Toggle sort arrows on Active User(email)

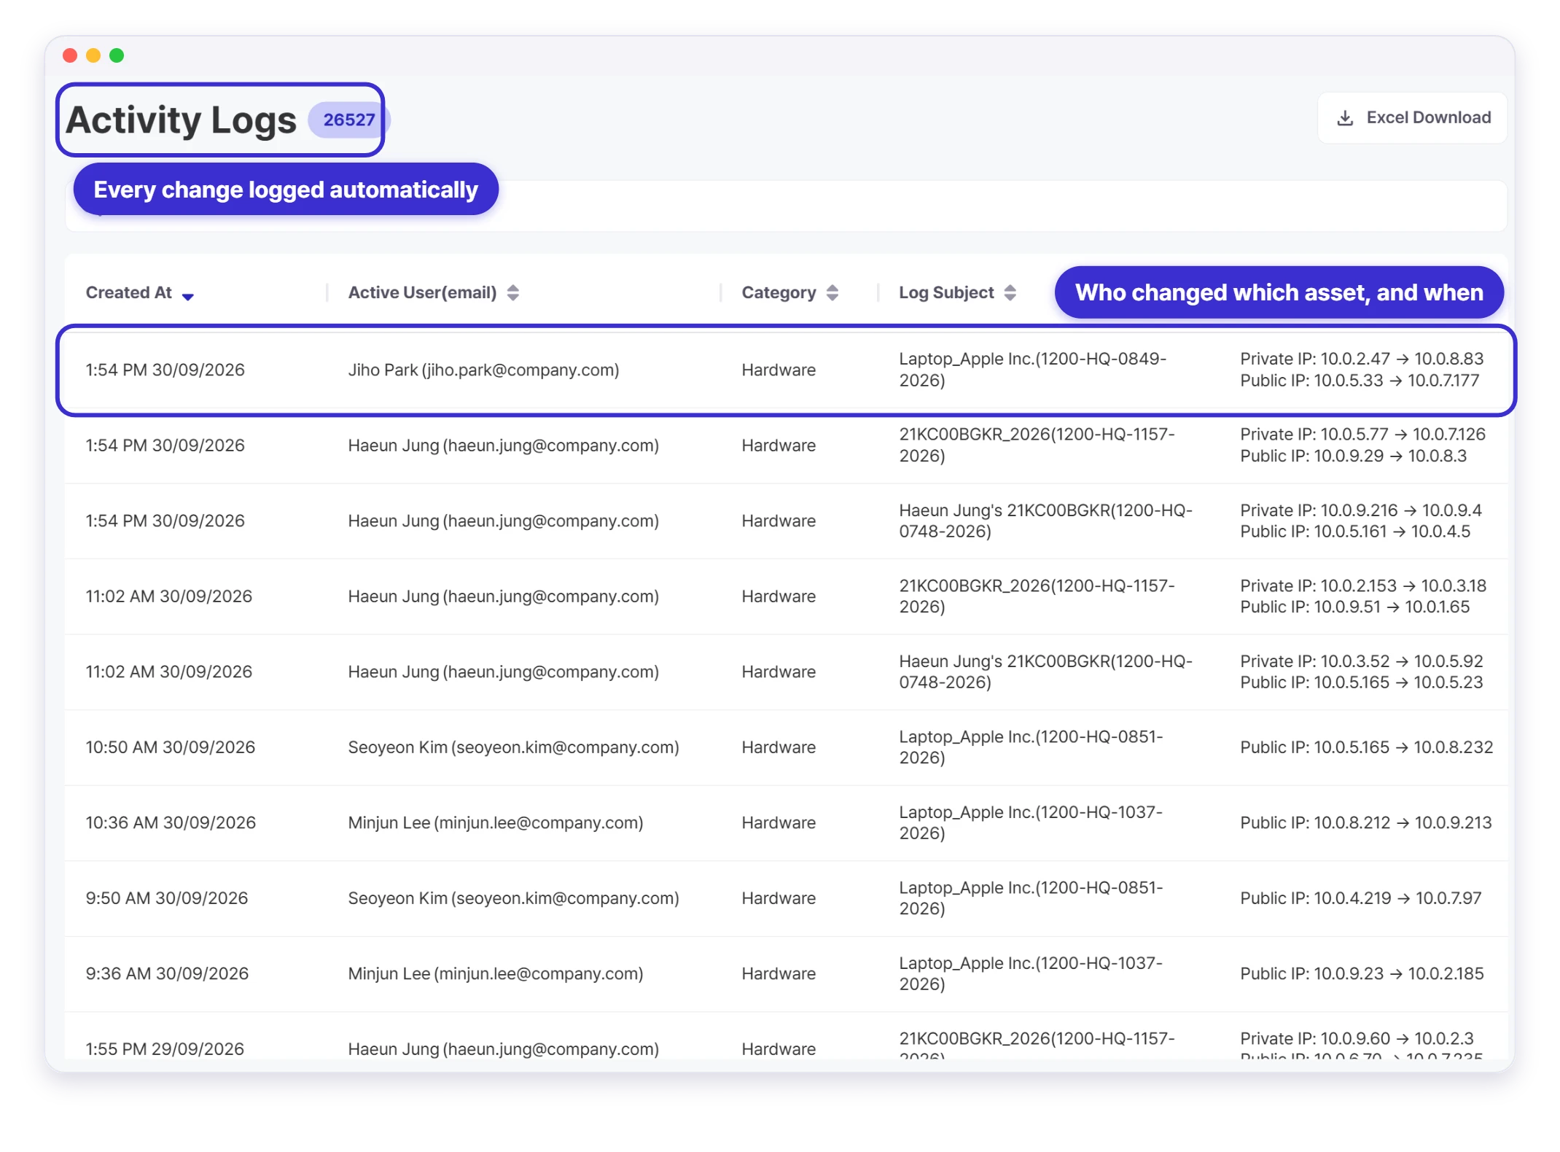pyautogui.click(x=513, y=293)
